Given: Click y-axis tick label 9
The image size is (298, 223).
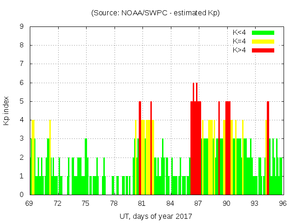Looking at the screenshot, I should (x=21, y=26).
